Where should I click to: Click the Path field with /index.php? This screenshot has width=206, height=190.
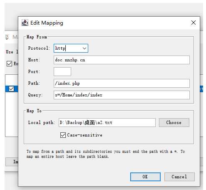(122, 83)
